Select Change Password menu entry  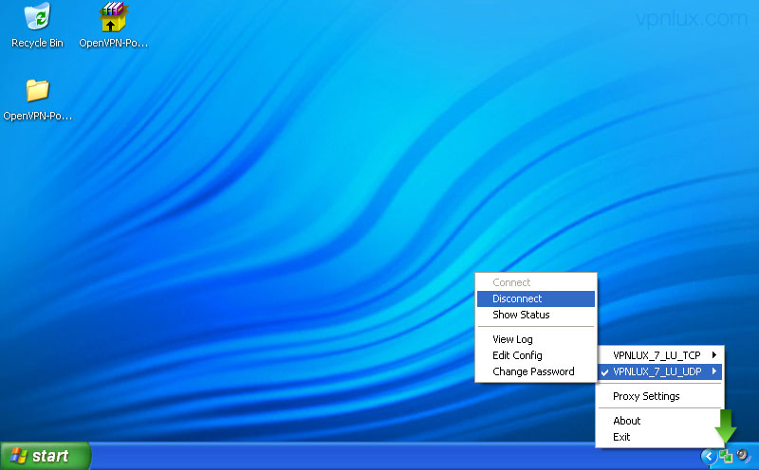(536, 371)
